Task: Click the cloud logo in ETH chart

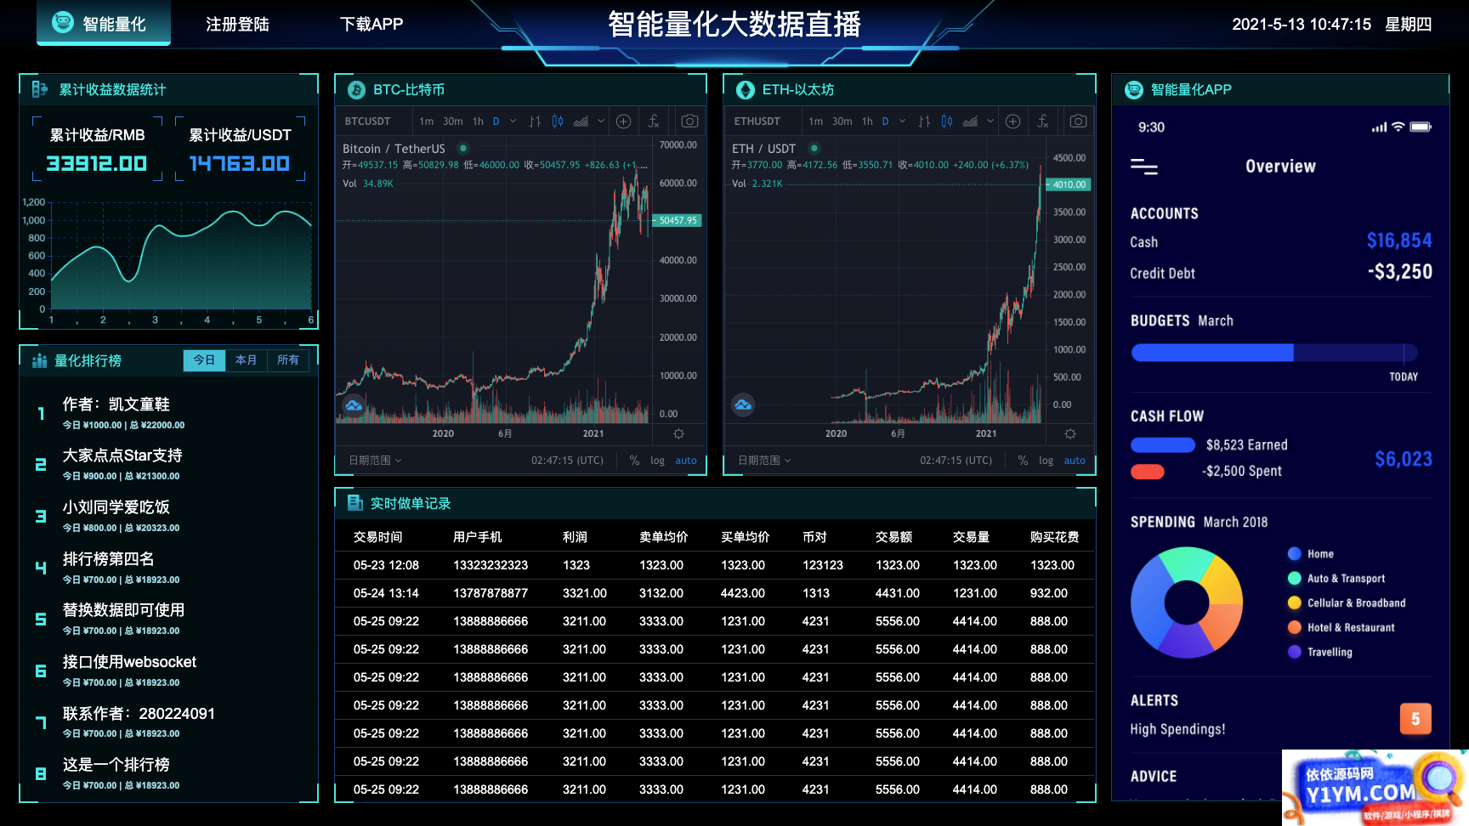Action: pos(743,405)
